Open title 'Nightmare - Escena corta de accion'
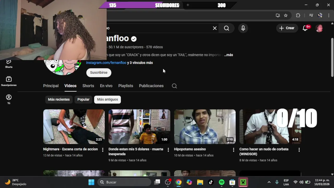334x188 pixels. click(70, 149)
